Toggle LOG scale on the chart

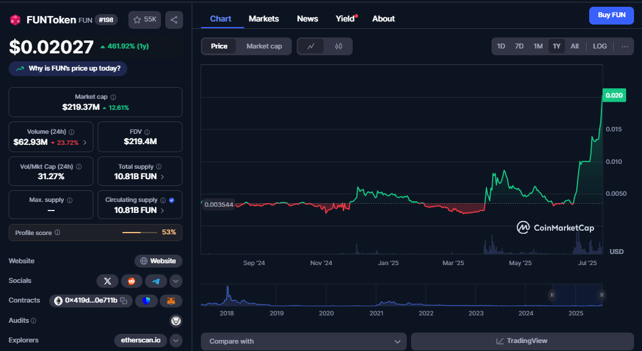pos(600,46)
